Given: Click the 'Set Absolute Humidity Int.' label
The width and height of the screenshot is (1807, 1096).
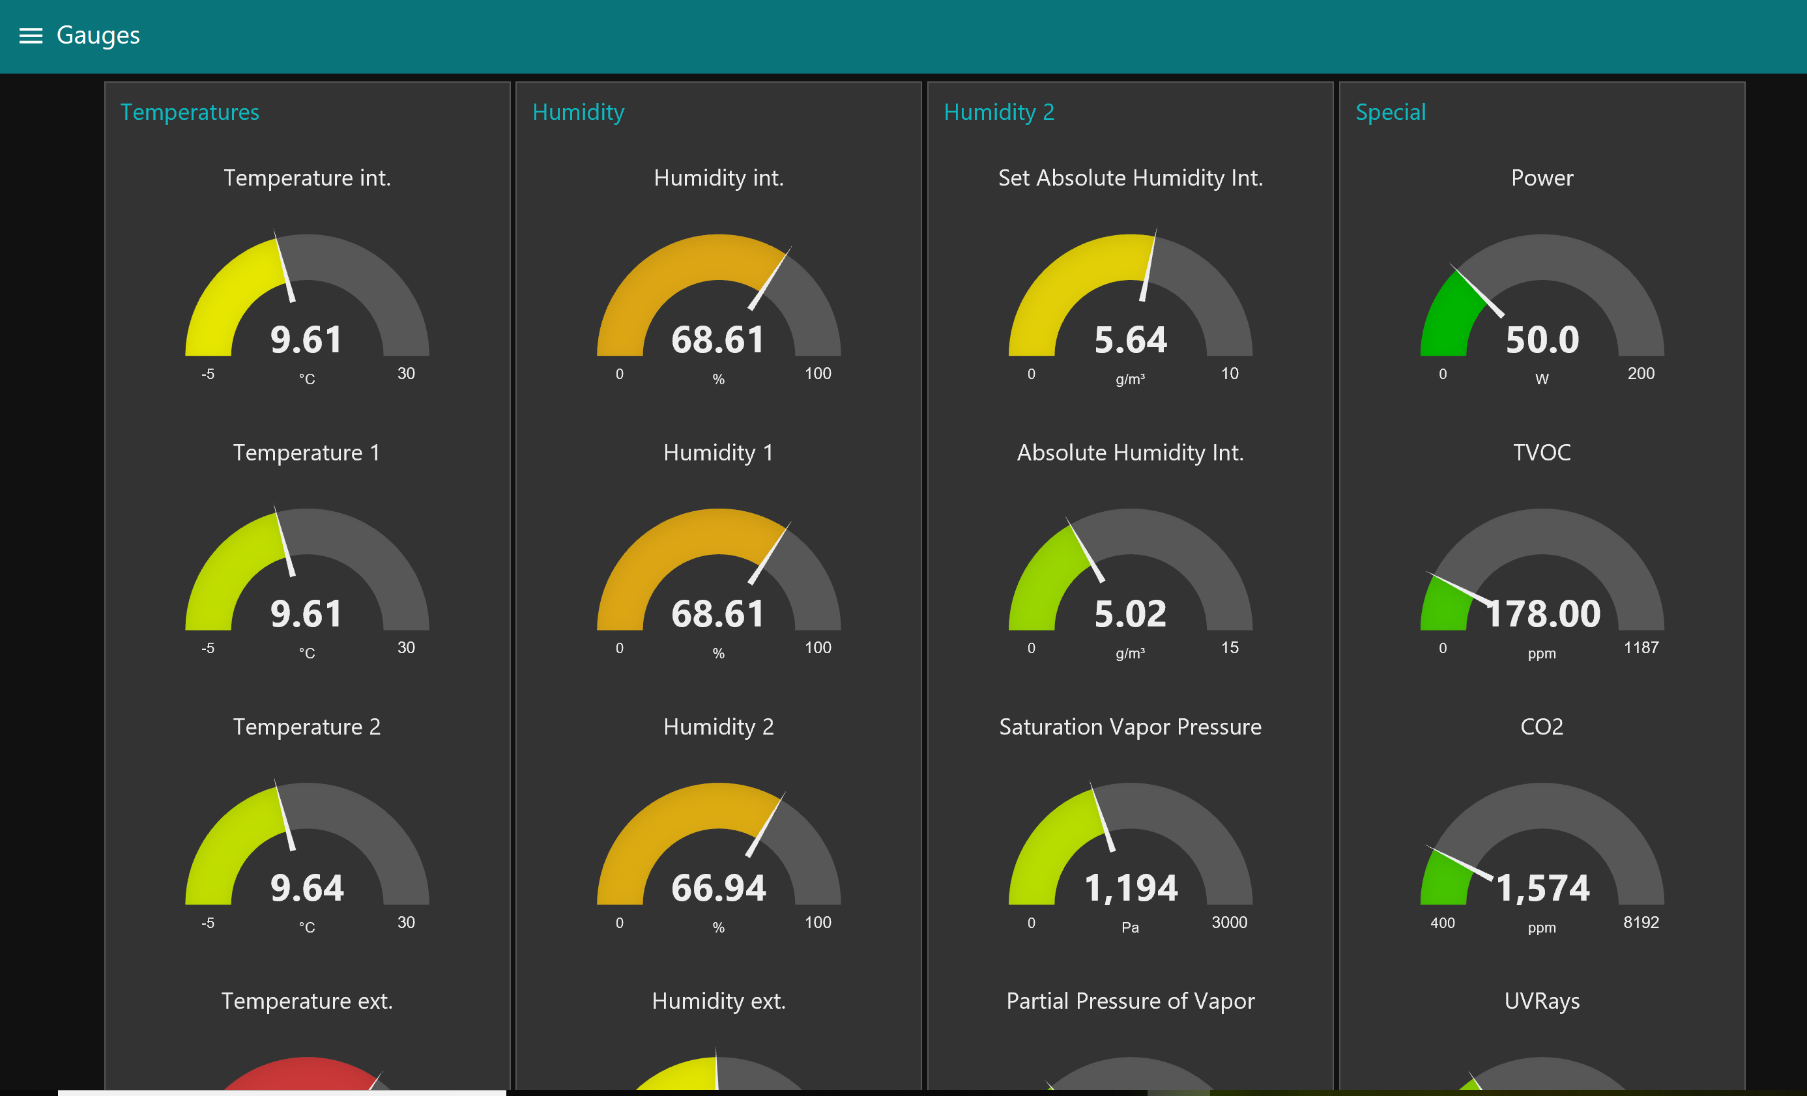Looking at the screenshot, I should point(1131,178).
